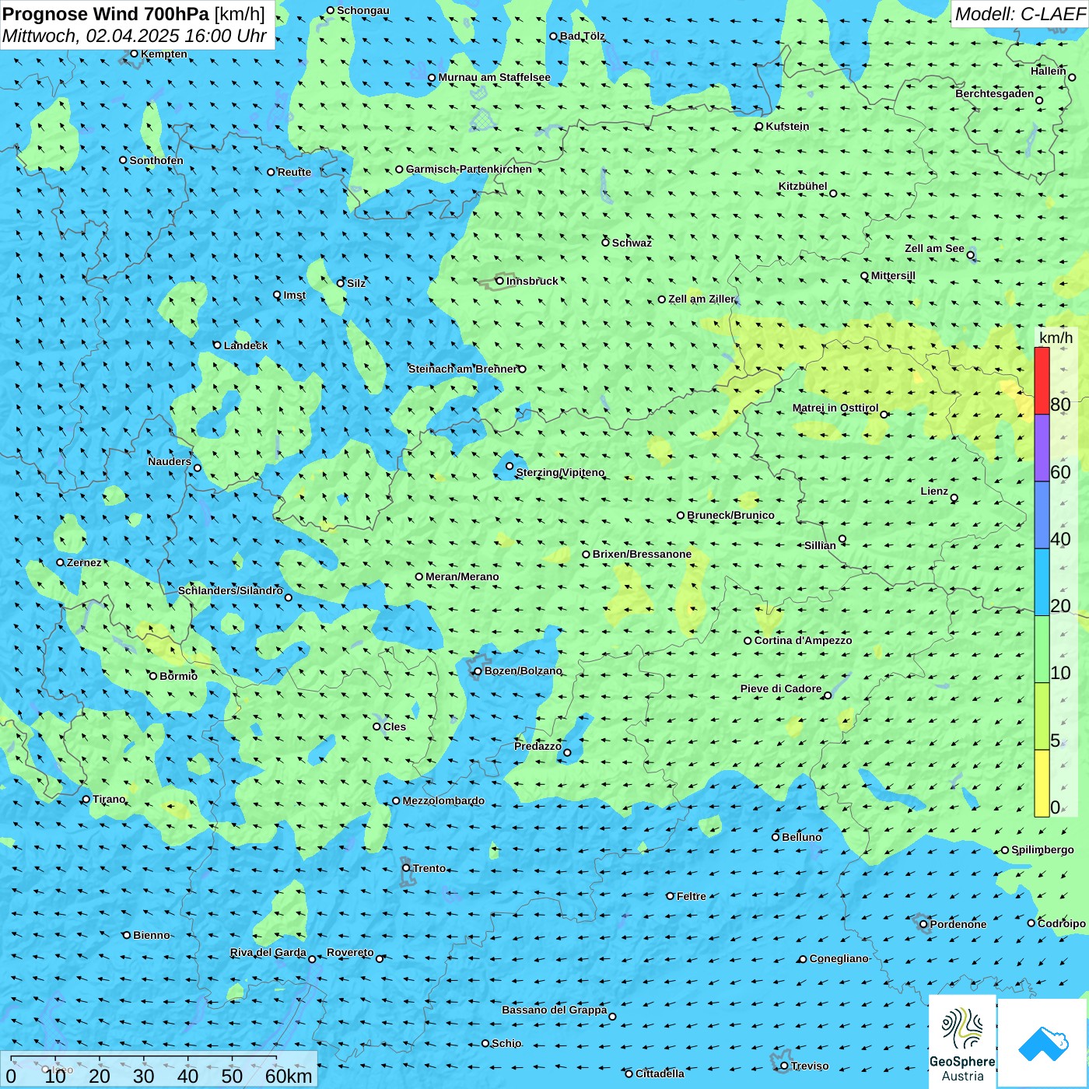The height and width of the screenshot is (1089, 1089).
Task: Click the Belluno city label
Action: click(801, 837)
